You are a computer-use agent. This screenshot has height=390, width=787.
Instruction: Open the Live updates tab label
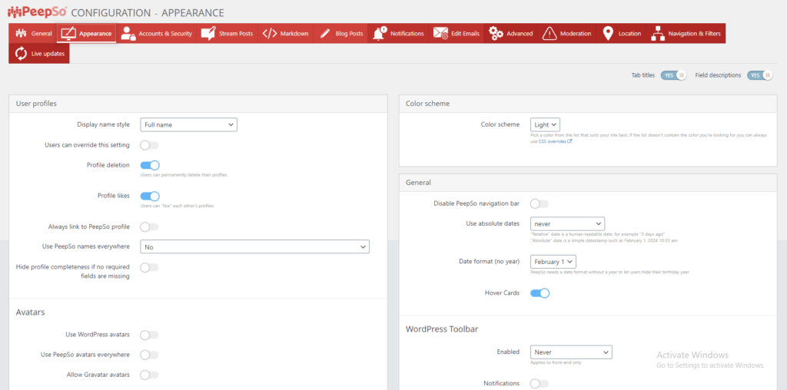click(x=48, y=54)
